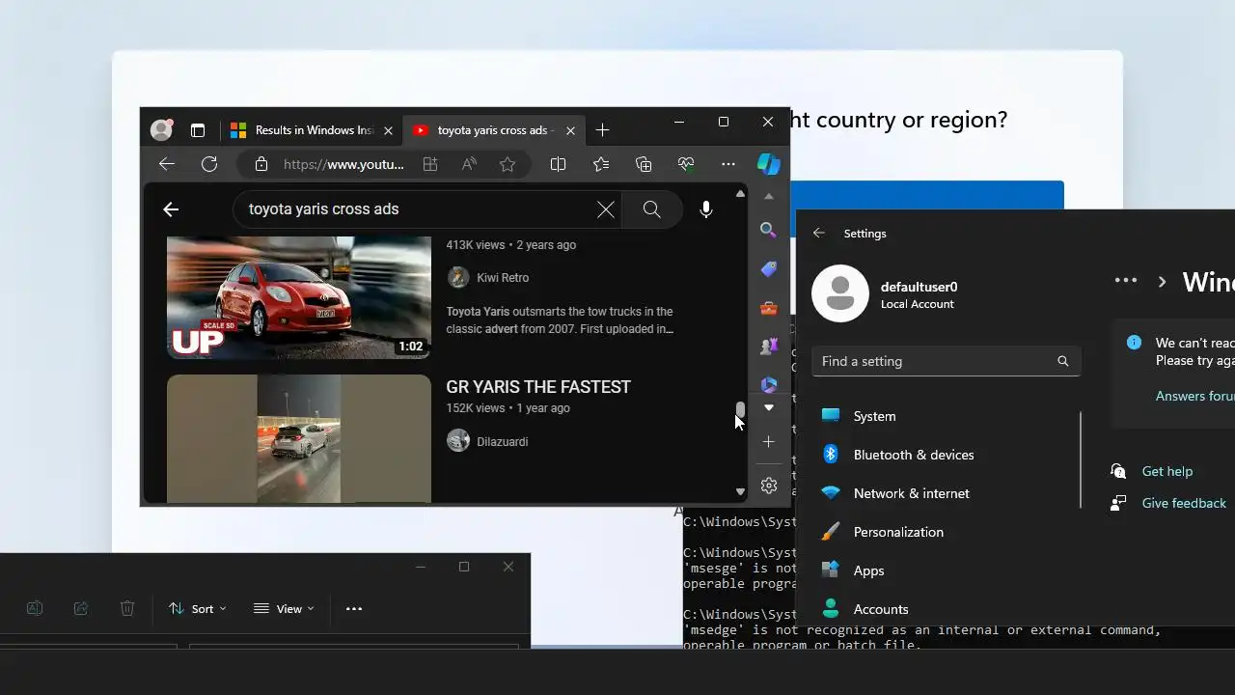Open Edge sidebar Search icon

(769, 230)
